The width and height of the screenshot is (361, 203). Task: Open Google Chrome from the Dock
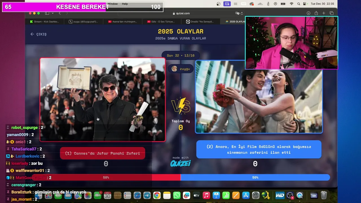(157, 195)
